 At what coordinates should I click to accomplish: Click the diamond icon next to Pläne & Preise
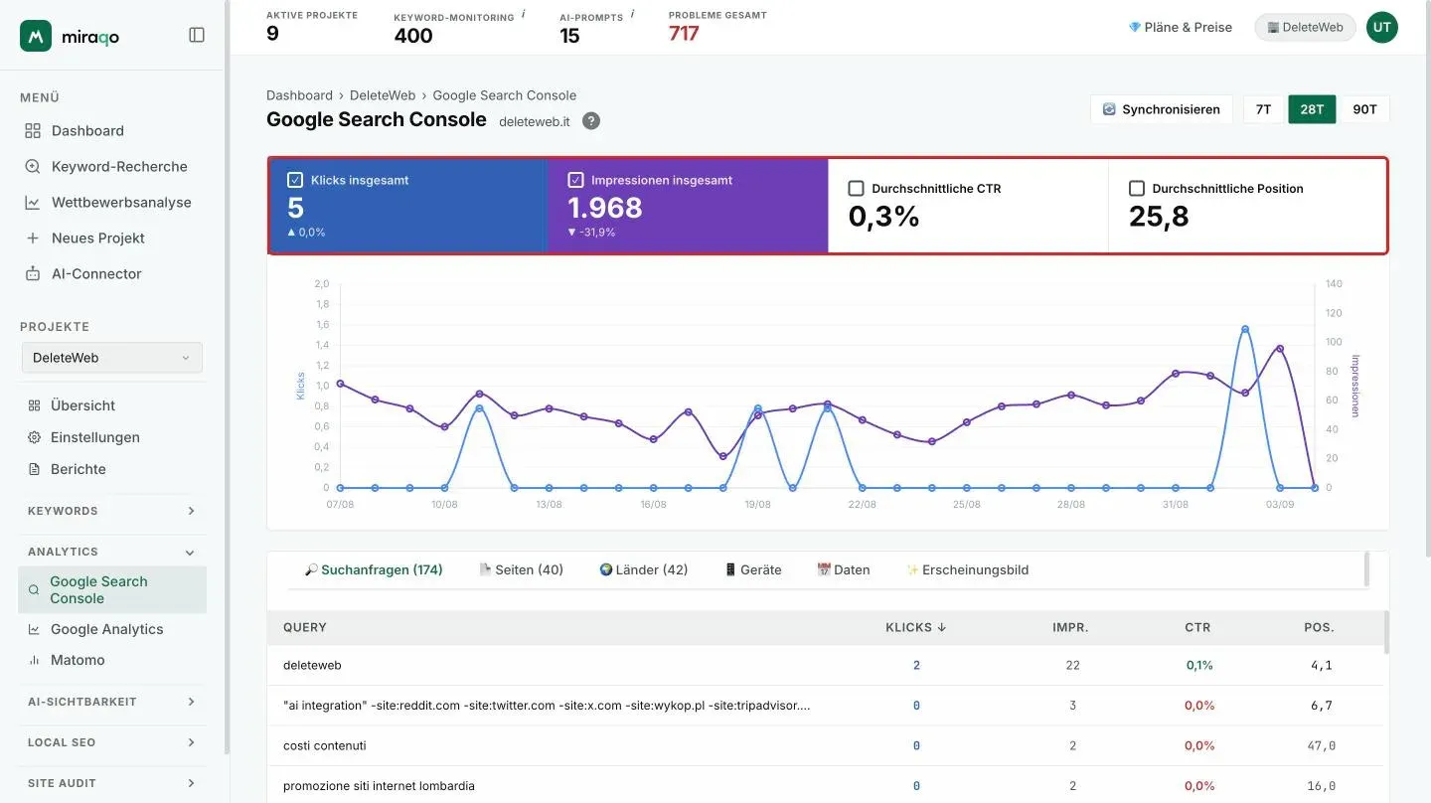(x=1135, y=28)
